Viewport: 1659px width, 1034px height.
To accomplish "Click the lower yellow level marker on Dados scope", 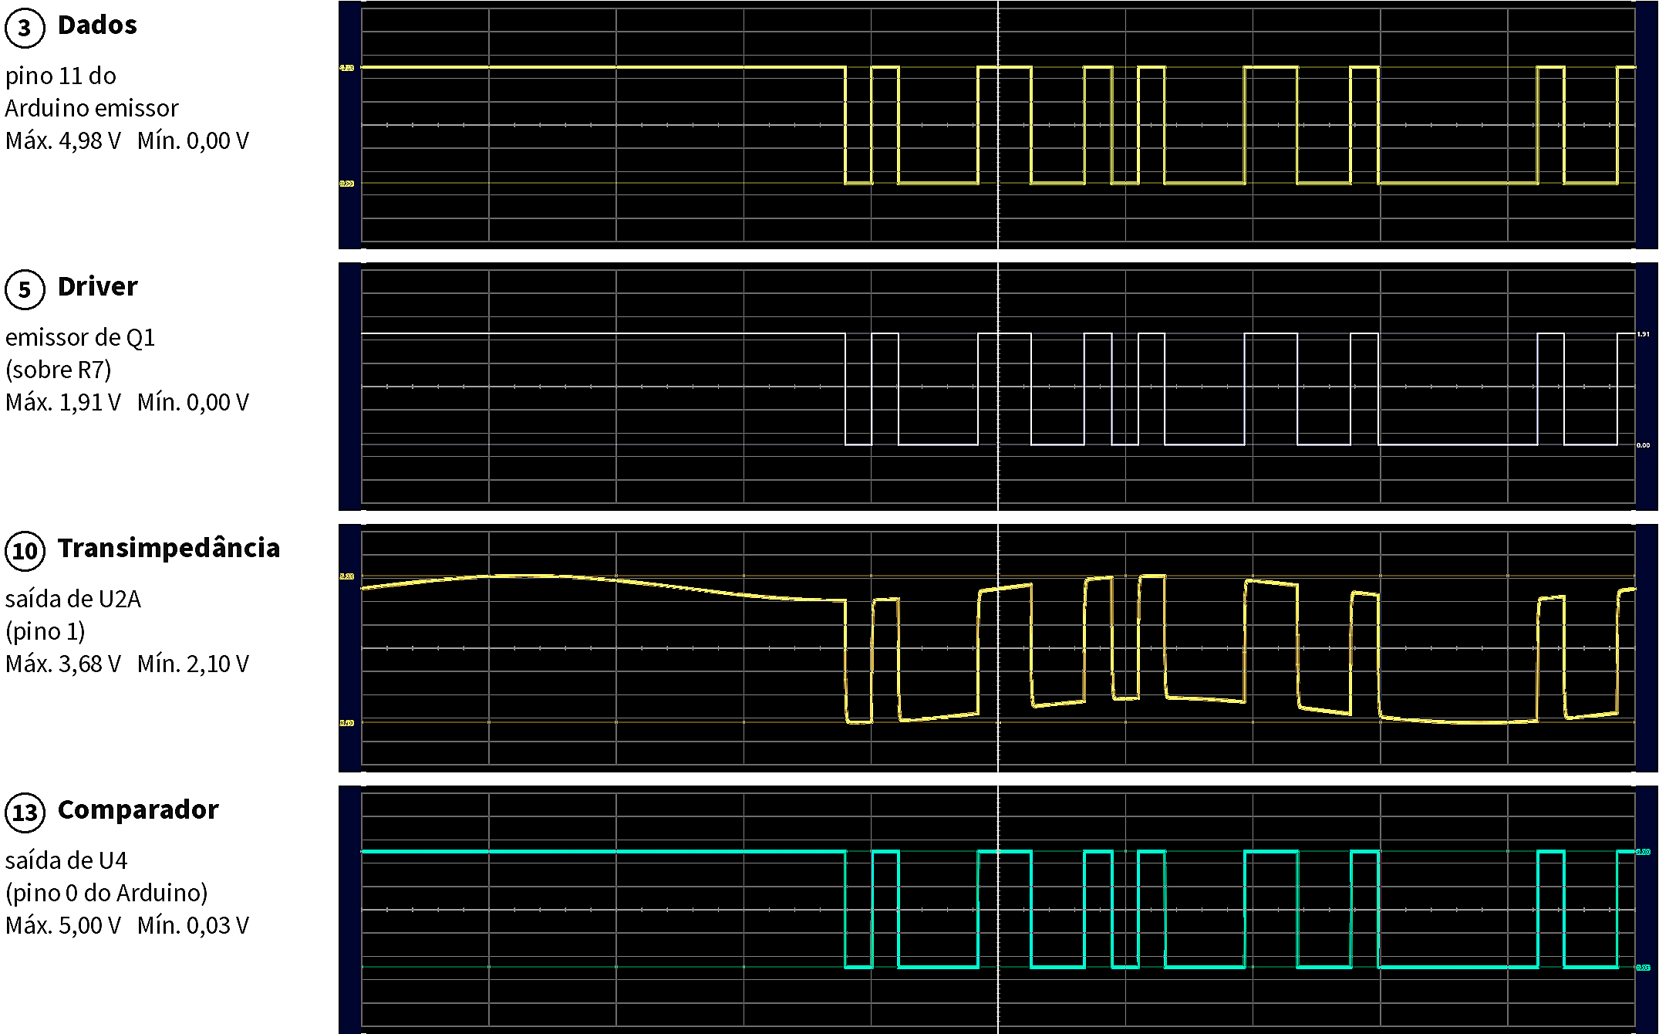I will pos(347,184).
